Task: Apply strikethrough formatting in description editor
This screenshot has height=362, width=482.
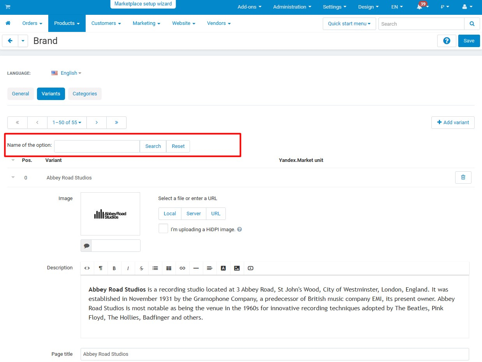Action: (x=141, y=268)
